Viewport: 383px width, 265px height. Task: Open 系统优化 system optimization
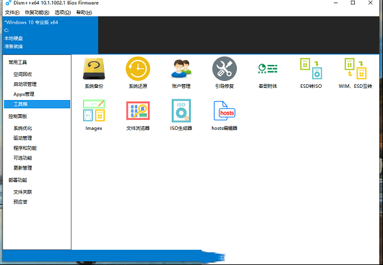coord(23,128)
